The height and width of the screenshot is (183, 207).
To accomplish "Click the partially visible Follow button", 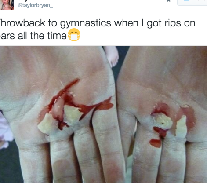I will click(x=192, y=3).
